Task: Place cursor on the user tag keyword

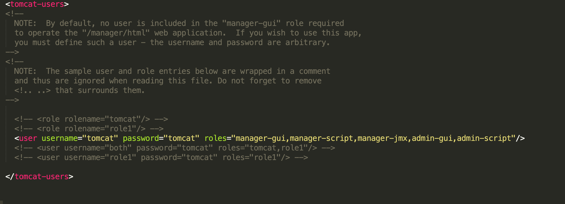Action: click(x=28, y=138)
